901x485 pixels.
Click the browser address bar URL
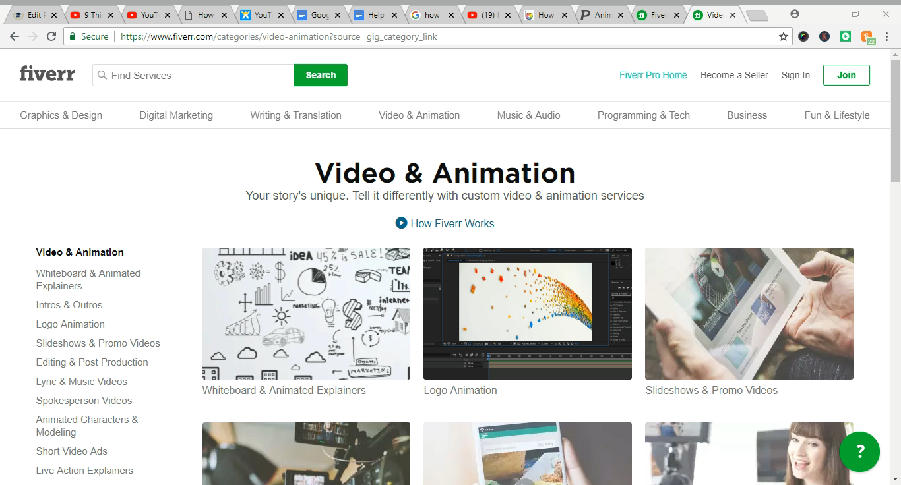click(x=279, y=36)
